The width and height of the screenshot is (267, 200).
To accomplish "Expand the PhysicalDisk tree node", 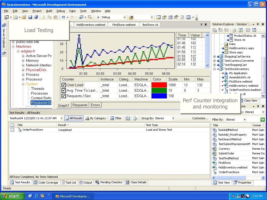I will pyautogui.click(x=23, y=70).
